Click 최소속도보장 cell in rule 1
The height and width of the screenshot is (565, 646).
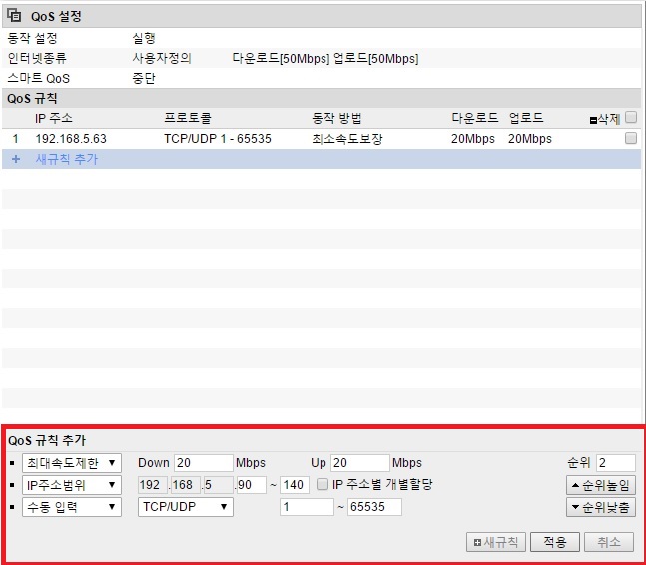pyautogui.click(x=347, y=139)
